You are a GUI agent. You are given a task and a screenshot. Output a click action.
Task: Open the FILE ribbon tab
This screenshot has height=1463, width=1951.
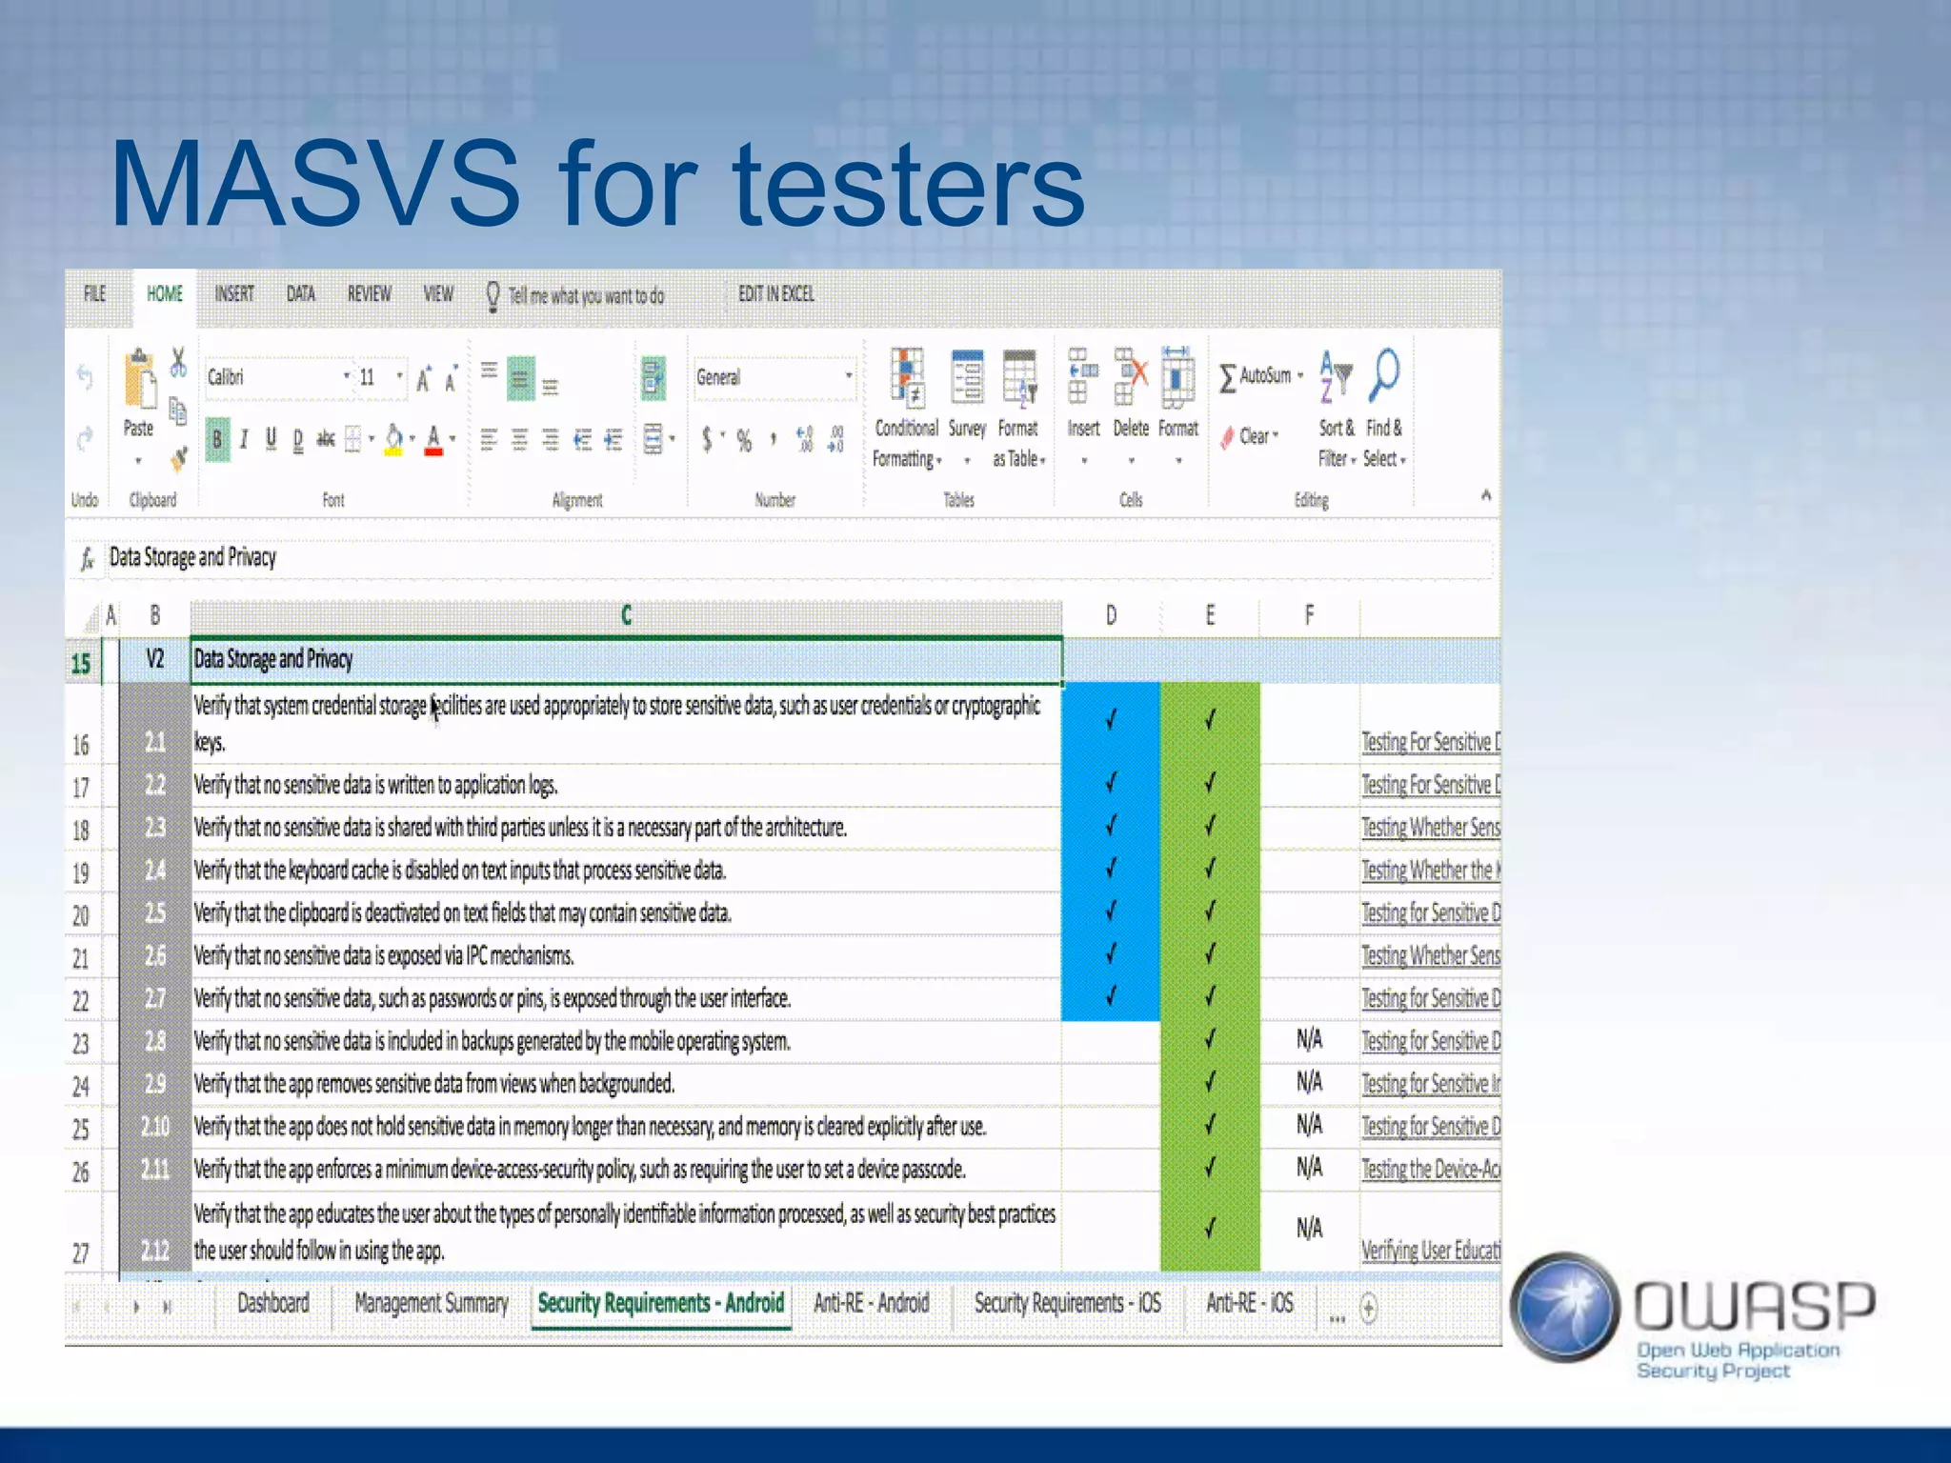[x=95, y=294]
